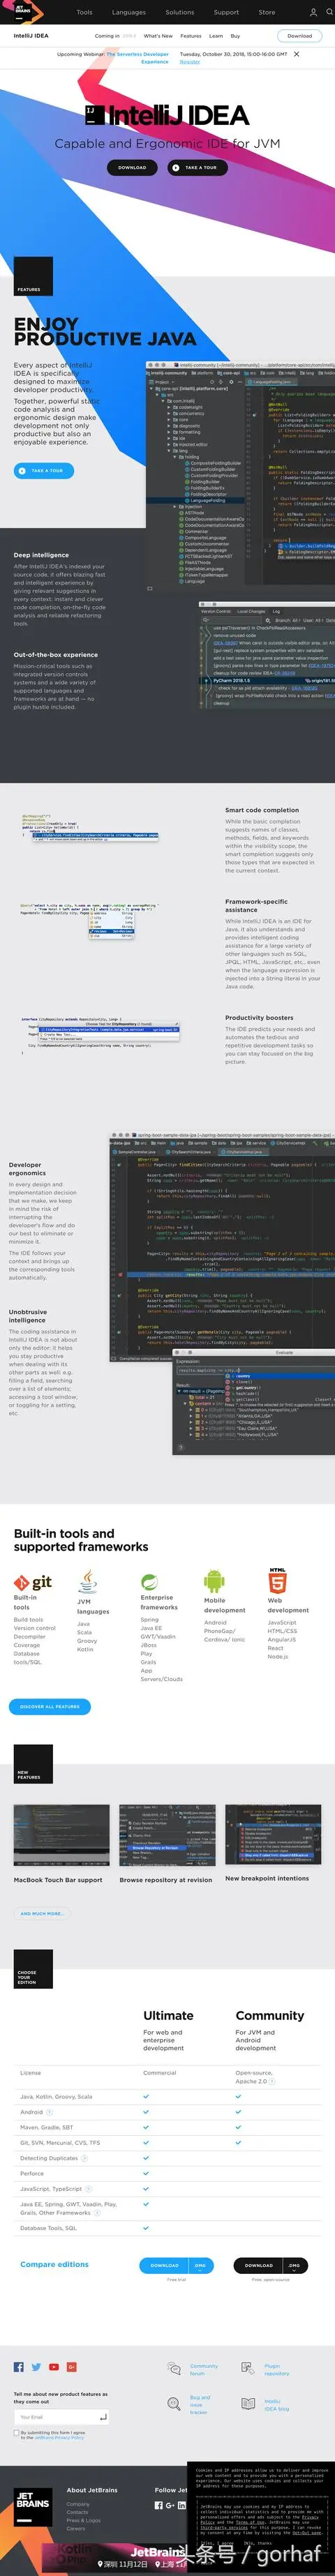Open New breakpoint intentions thumbnail
Image resolution: width=335 pixels, height=2576 pixels.
point(273,1835)
